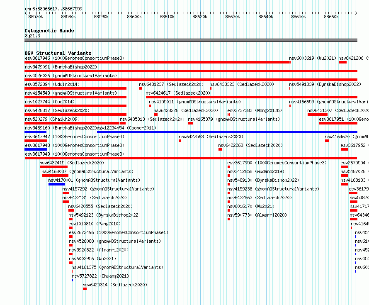
Task: Select nsv6420555 (Sedlazeck2020) variant
Action: (x=100, y=206)
